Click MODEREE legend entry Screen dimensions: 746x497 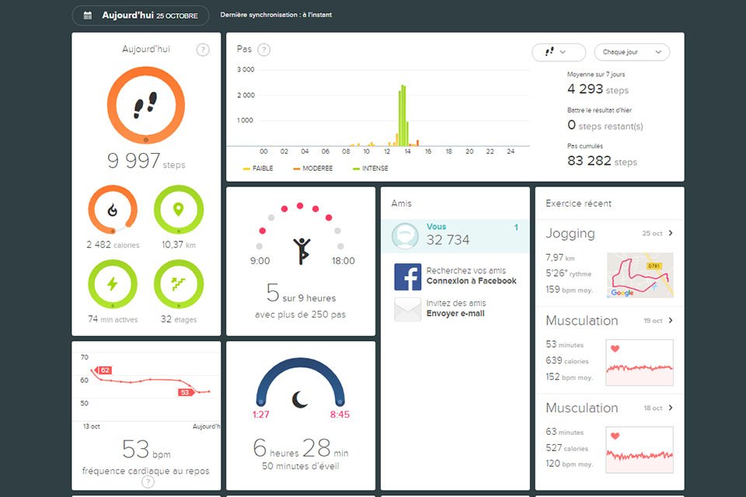pyautogui.click(x=313, y=169)
